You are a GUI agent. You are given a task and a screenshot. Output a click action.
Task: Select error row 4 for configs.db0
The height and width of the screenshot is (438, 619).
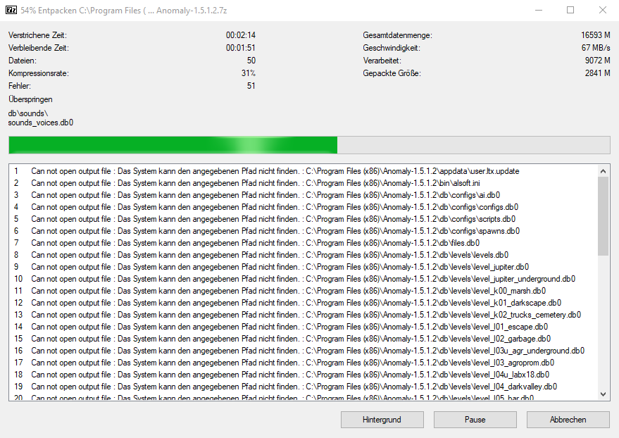tap(304, 207)
